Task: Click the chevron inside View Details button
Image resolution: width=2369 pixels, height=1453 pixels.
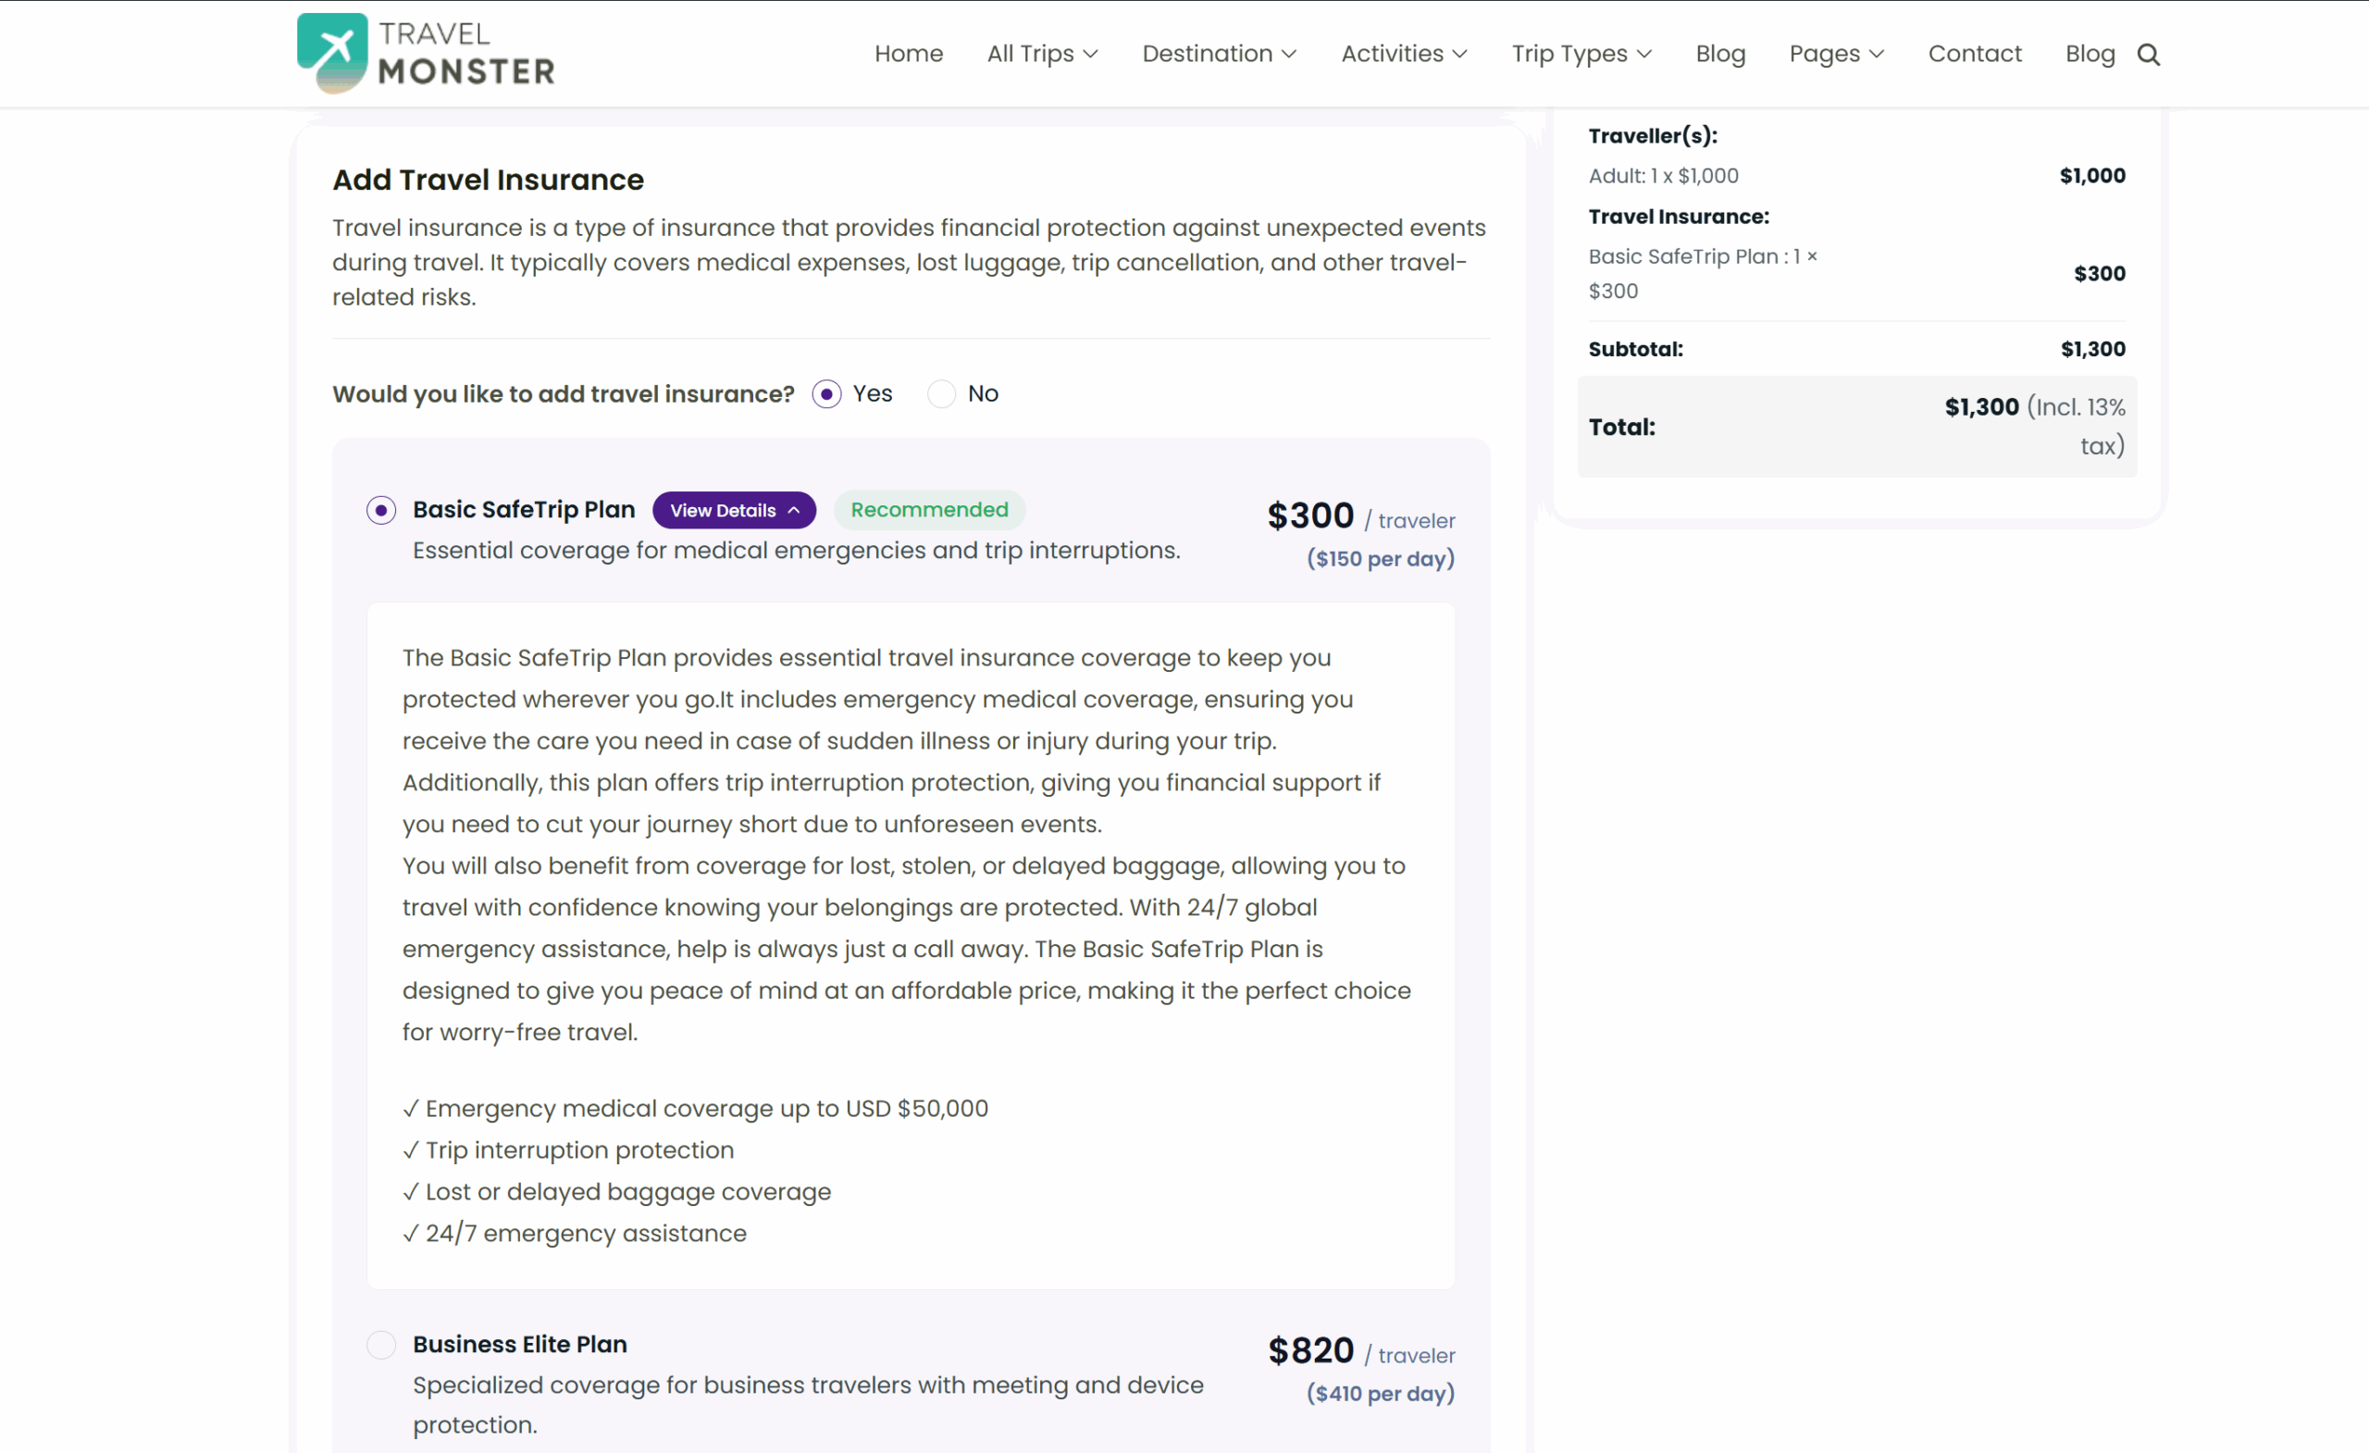Action: (x=794, y=511)
